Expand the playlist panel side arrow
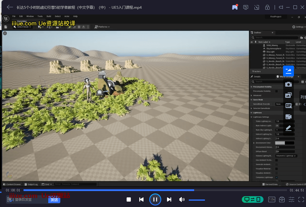306x207 pixels. 304,104
